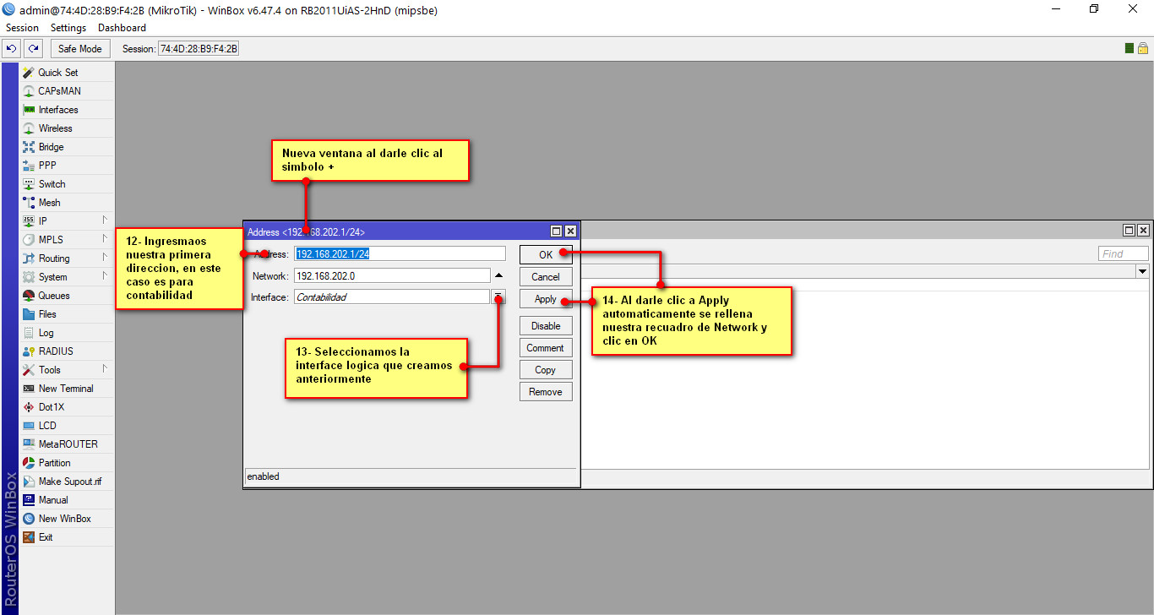This screenshot has width=1154, height=615.
Task: Open the Interface dropdown arrow
Action: click(x=498, y=297)
